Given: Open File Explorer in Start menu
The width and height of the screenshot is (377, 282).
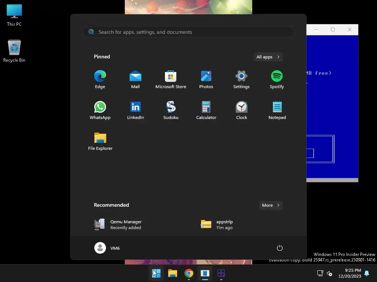Looking at the screenshot, I should (100, 141).
